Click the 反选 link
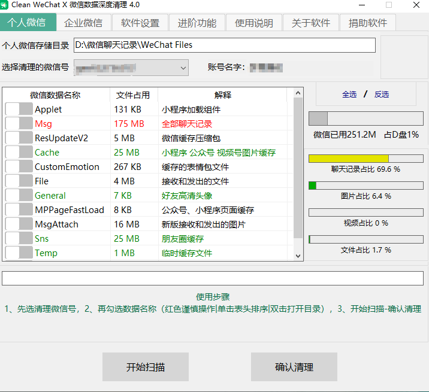The width and height of the screenshot is (429, 392). pyautogui.click(x=382, y=95)
